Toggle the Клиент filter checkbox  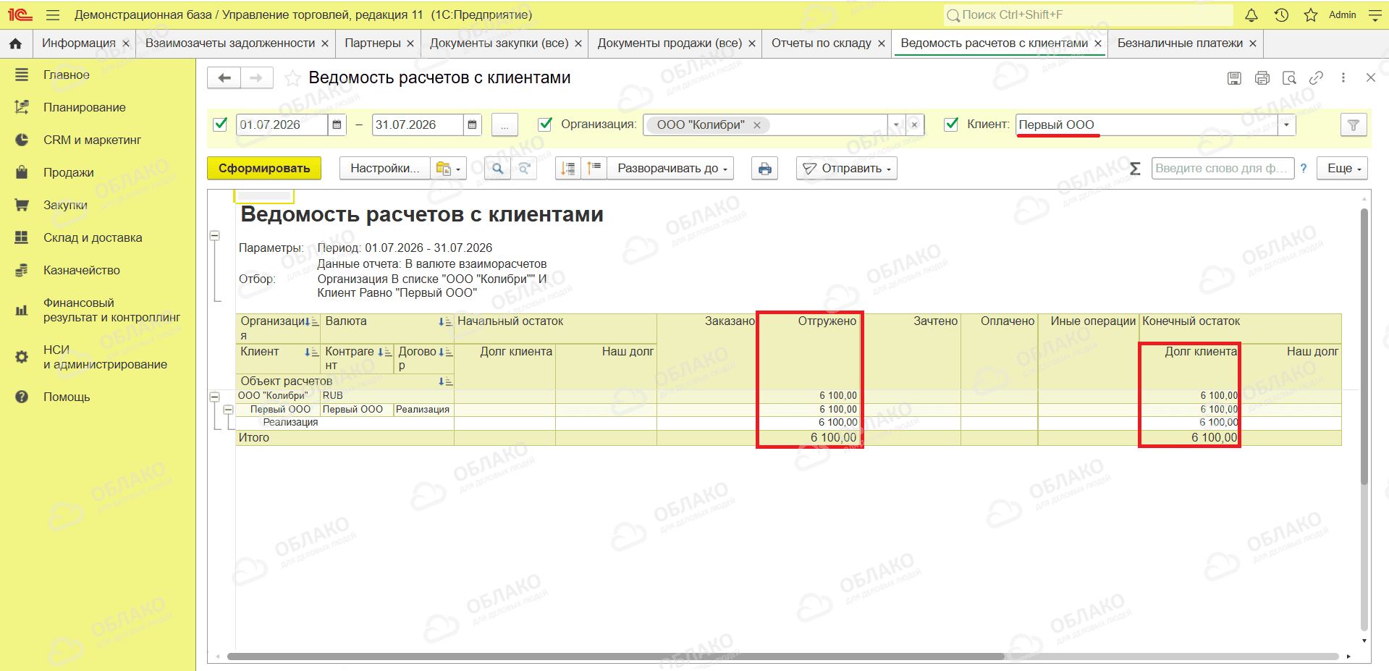pyautogui.click(x=952, y=125)
